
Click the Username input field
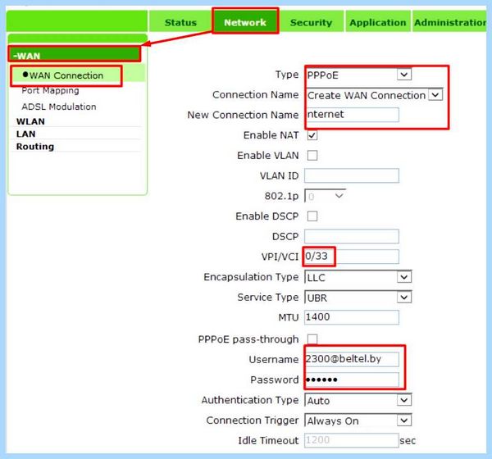coord(352,359)
